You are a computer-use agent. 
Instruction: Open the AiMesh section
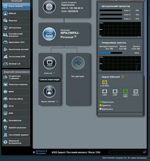pyautogui.click(x=16, y=14)
